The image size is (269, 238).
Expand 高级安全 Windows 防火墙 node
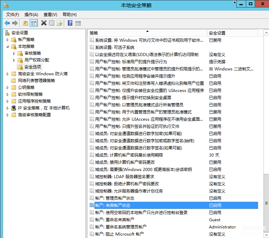click(x=8, y=74)
